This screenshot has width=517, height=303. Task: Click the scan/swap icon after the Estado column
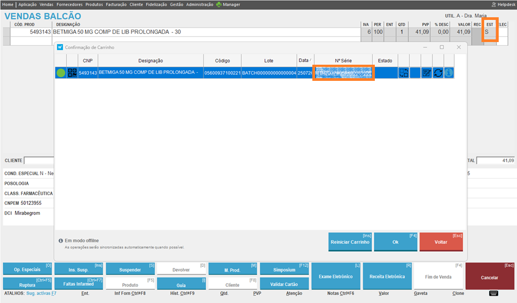pos(403,73)
